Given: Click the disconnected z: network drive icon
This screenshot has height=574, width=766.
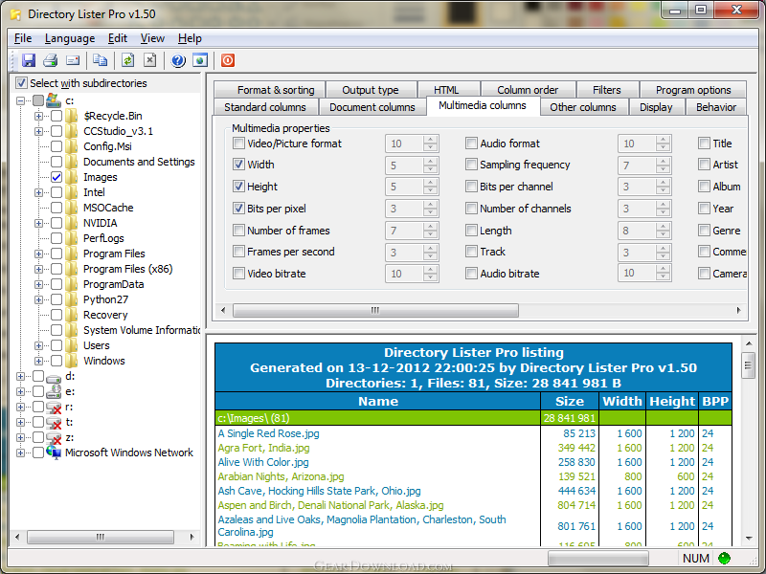Looking at the screenshot, I should 54,438.
